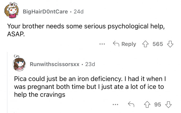The image size is (181, 113).
Task: Click the 565 vote score
Action: point(157,44)
